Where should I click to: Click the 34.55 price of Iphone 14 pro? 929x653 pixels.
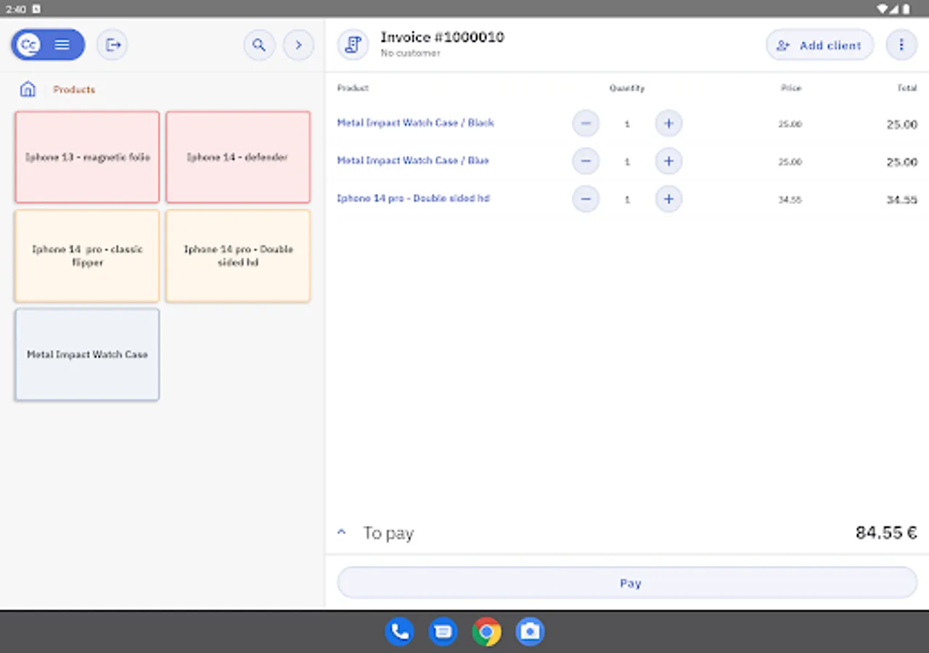coord(790,200)
